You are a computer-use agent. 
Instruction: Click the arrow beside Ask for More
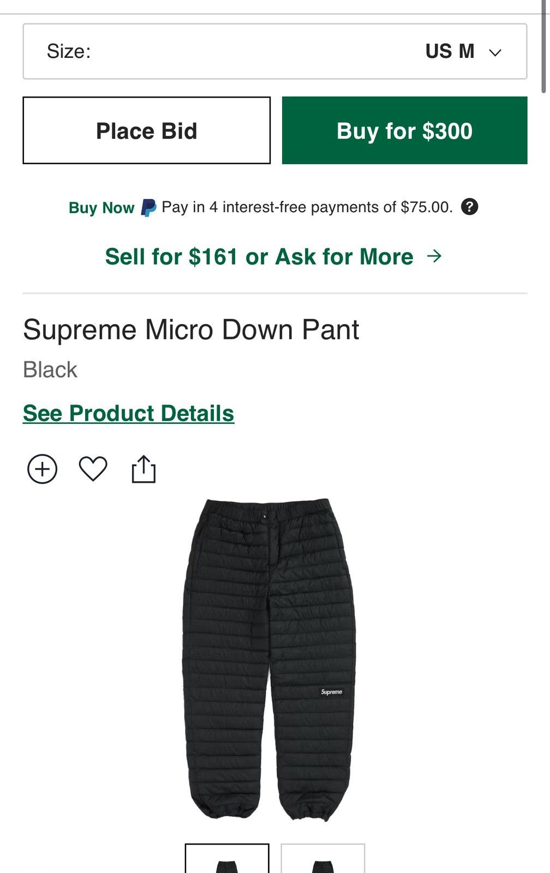(434, 256)
